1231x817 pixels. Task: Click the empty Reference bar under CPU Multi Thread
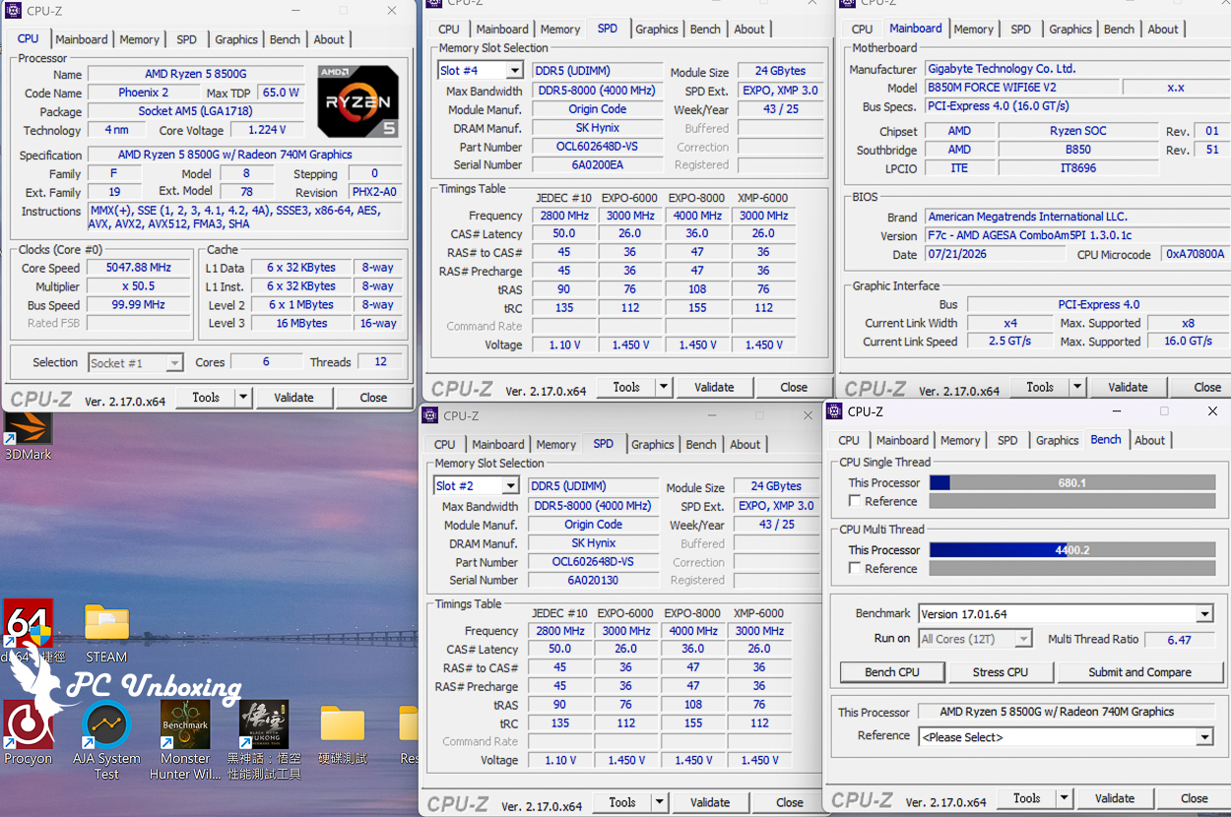click(1072, 568)
